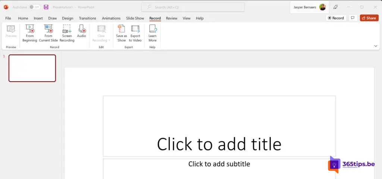
Task: Open the File menu
Action: [x=8, y=18]
